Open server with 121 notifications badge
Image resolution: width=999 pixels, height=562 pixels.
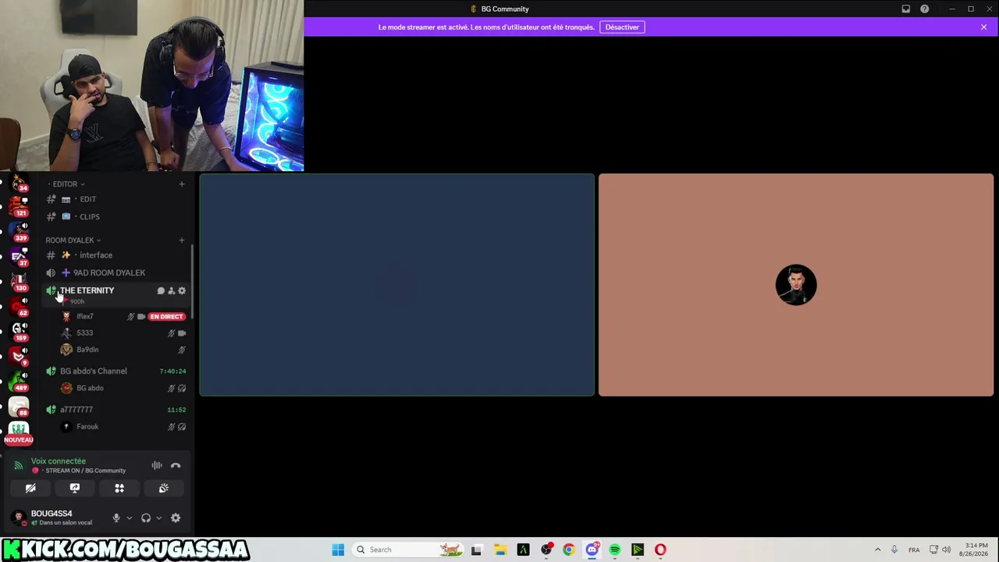[19, 208]
